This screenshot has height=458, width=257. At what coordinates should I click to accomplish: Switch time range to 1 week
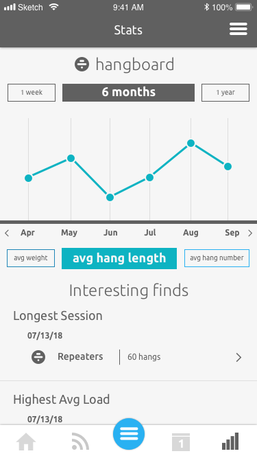pos(32,93)
